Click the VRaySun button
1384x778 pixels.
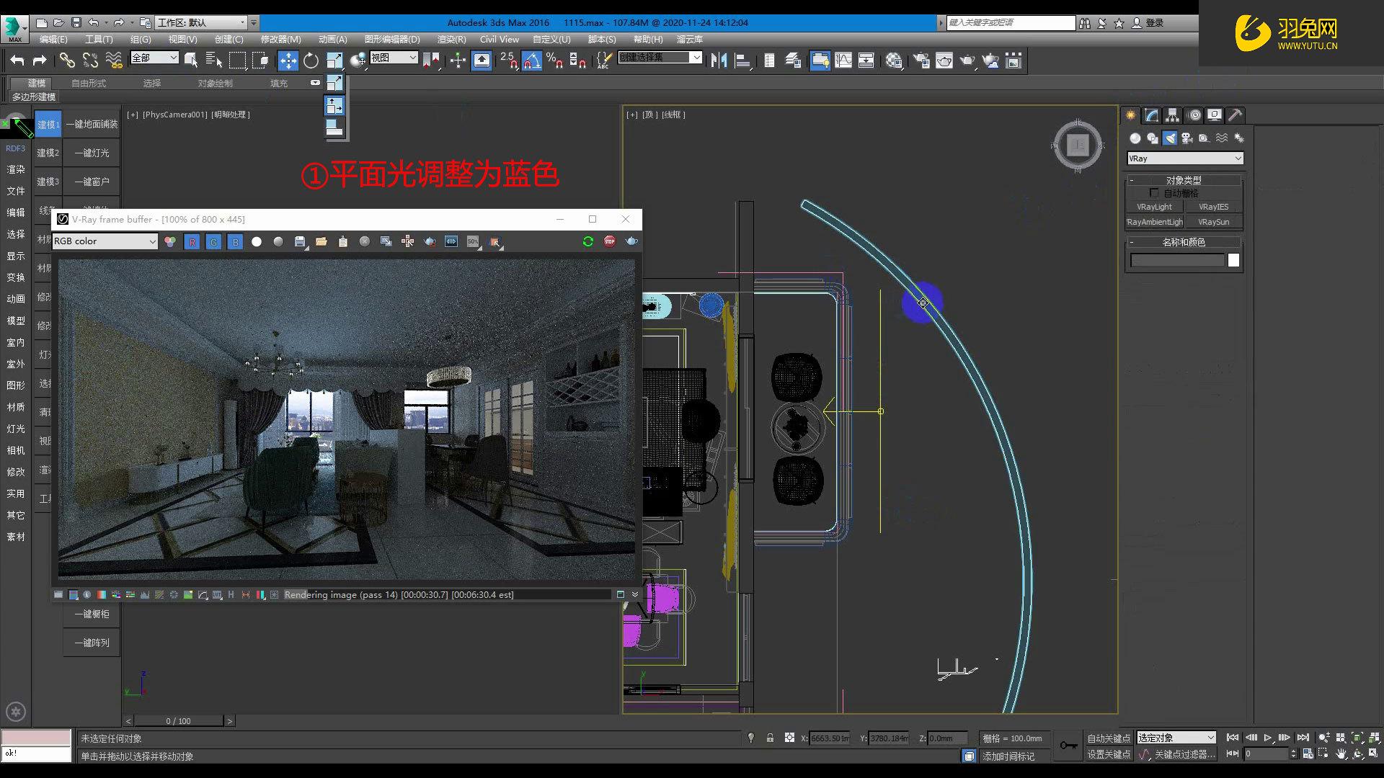1214,222
